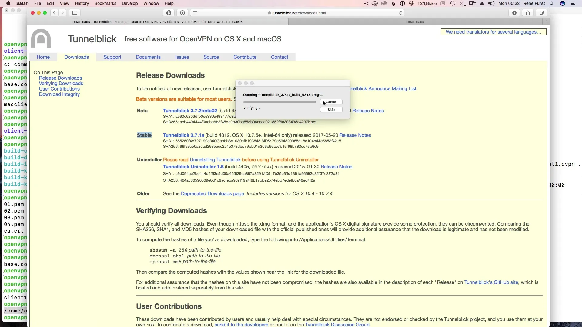Open the Contact site tab
582x327 pixels.
[x=279, y=57]
